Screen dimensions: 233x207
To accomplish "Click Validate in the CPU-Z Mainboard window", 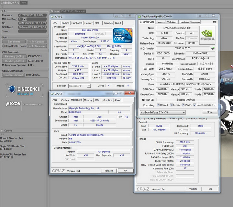I will [x=109, y=171].
